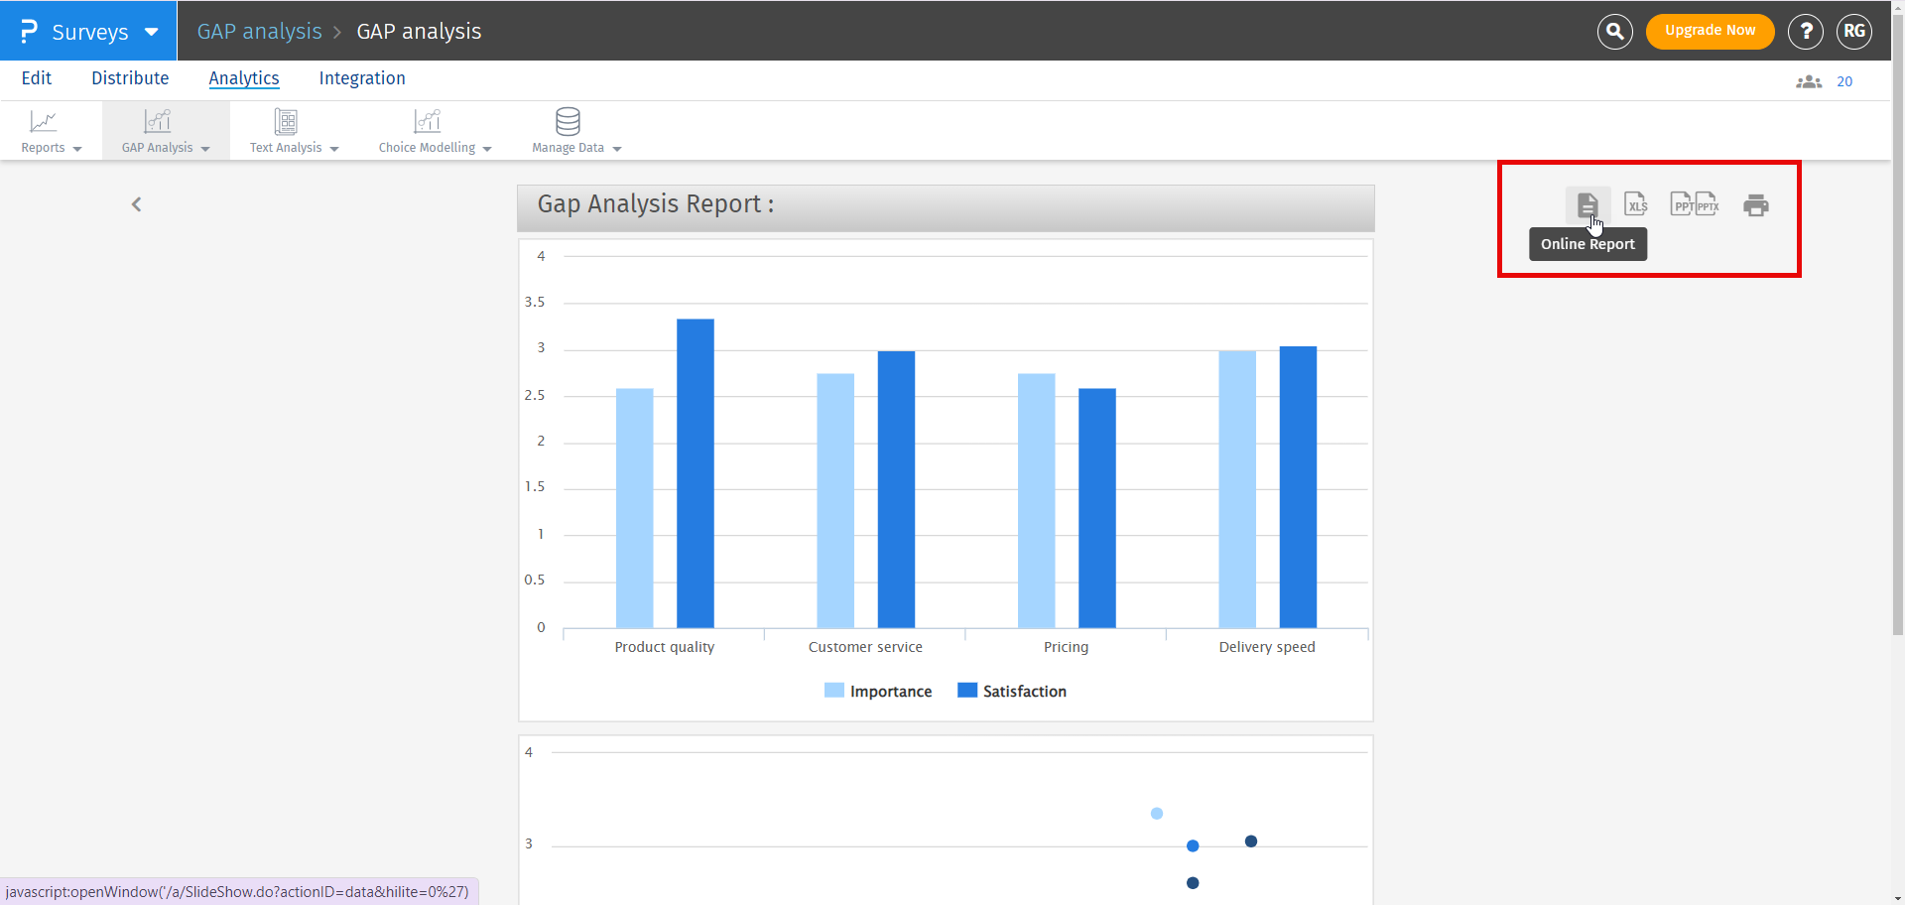
Task: Select the Choice Modelling icon
Action: pyautogui.click(x=427, y=121)
